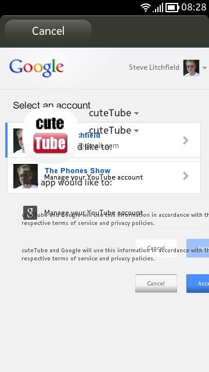
Task: Click the solid blue Accept button
Action: [x=197, y=284]
